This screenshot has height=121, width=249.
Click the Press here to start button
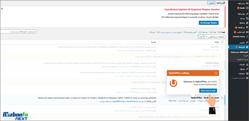[208, 91]
